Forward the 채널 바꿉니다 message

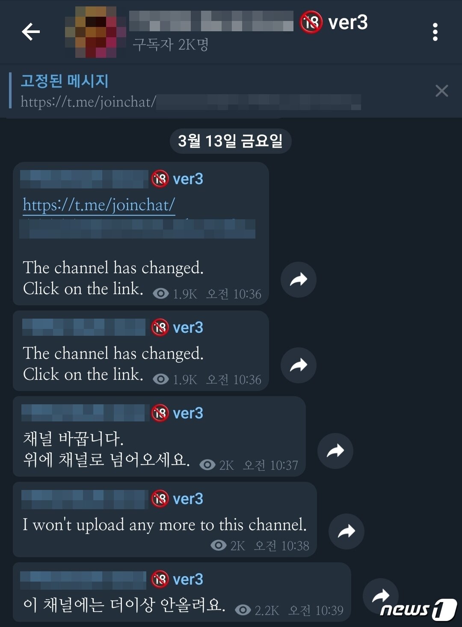[x=335, y=451]
